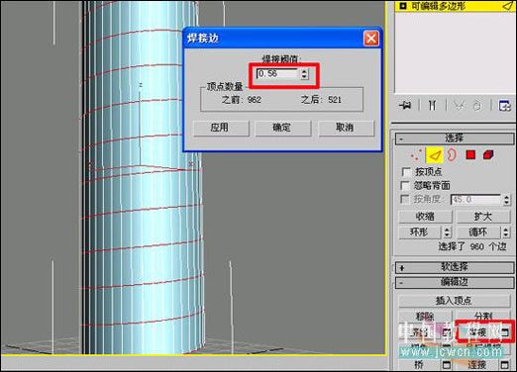Click '之前: 982' vertex count text
The height and width of the screenshot is (372, 517).
point(242,100)
